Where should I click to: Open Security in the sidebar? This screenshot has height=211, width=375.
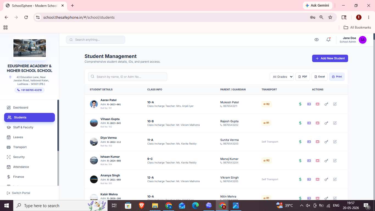[x=29, y=157]
